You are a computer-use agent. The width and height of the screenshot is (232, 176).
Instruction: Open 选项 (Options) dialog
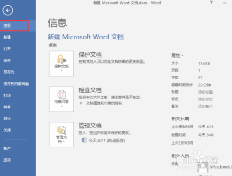click(x=7, y=160)
